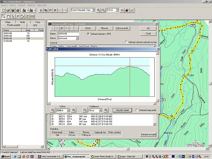Select the arrow Selection tool

pos(13,17)
